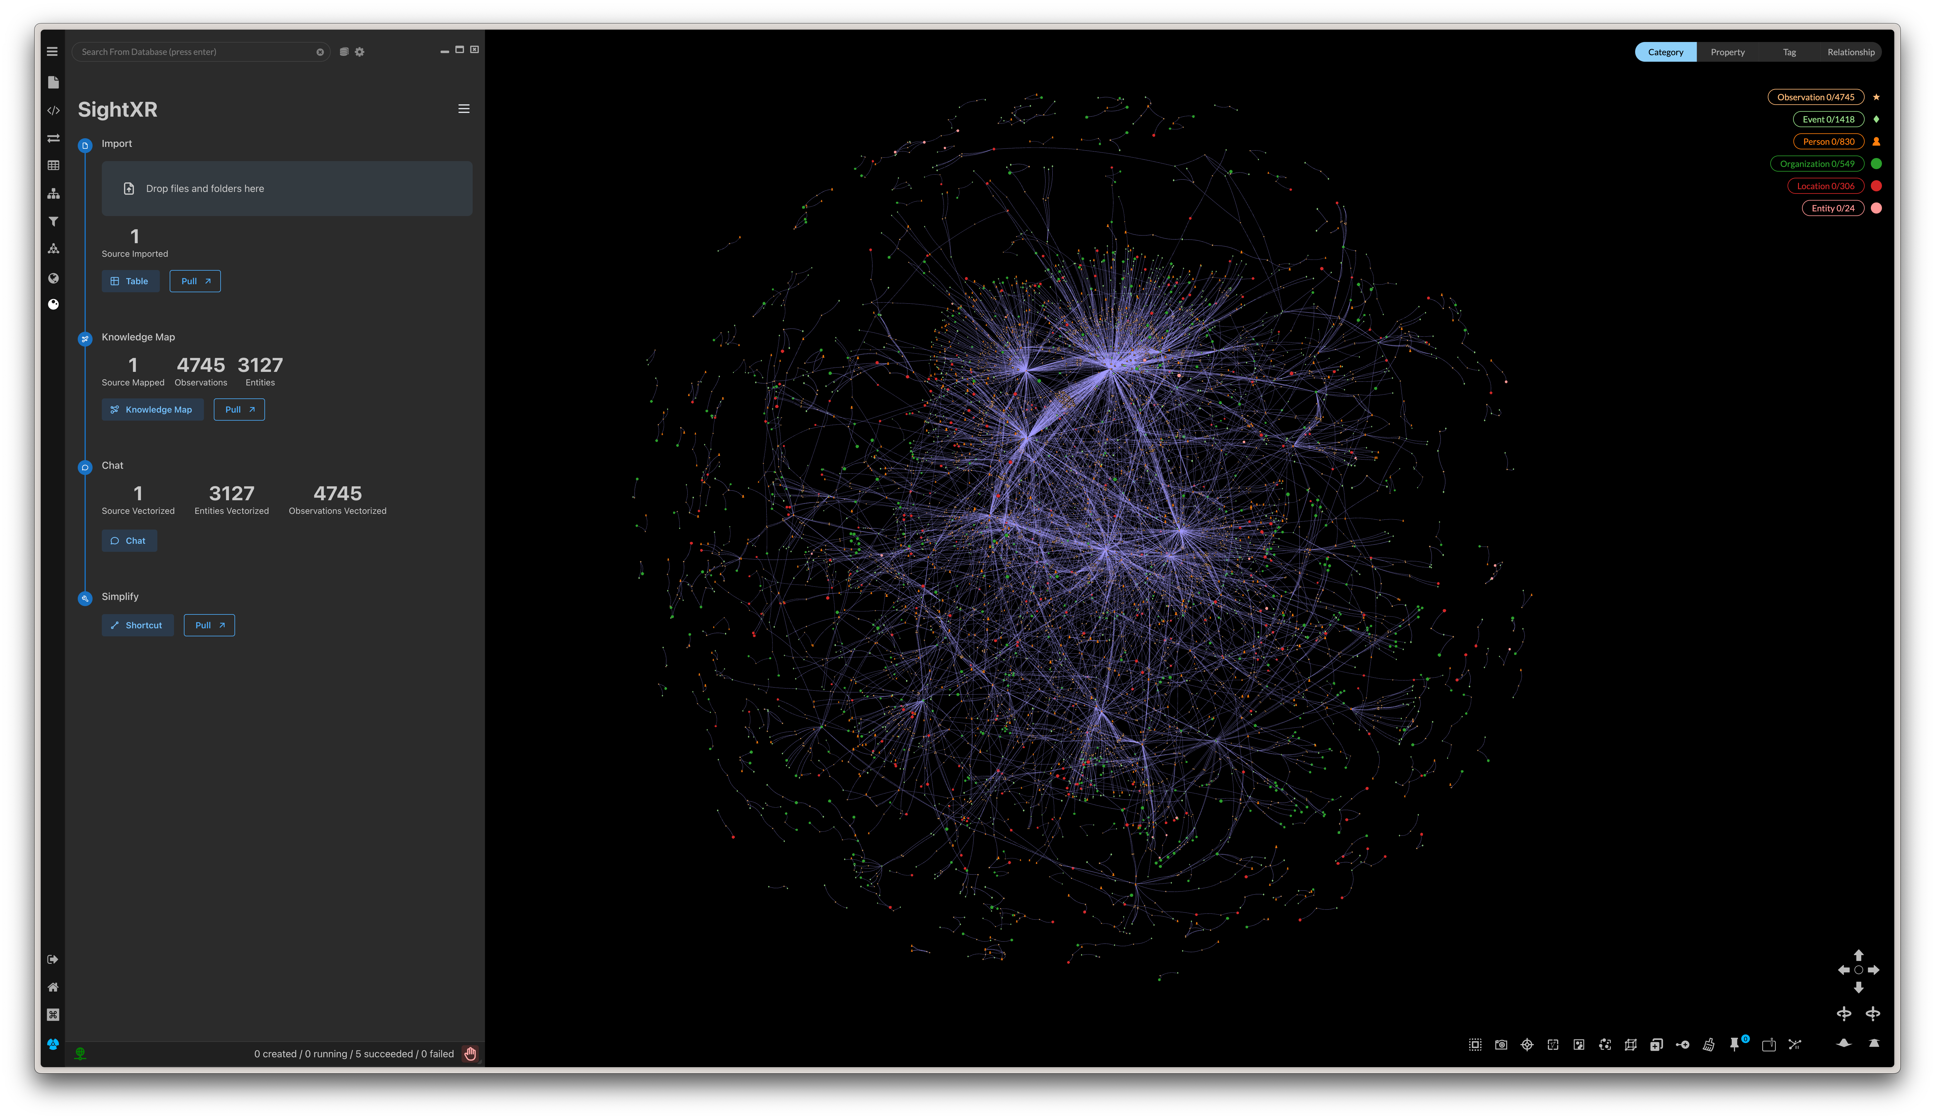Click the crosshair target icon

coord(1527,1045)
